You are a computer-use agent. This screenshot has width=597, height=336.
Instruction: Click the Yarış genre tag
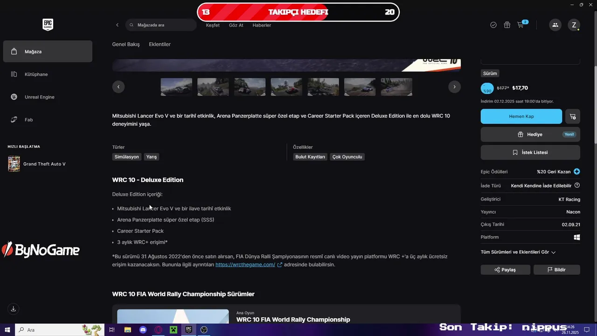point(152,157)
